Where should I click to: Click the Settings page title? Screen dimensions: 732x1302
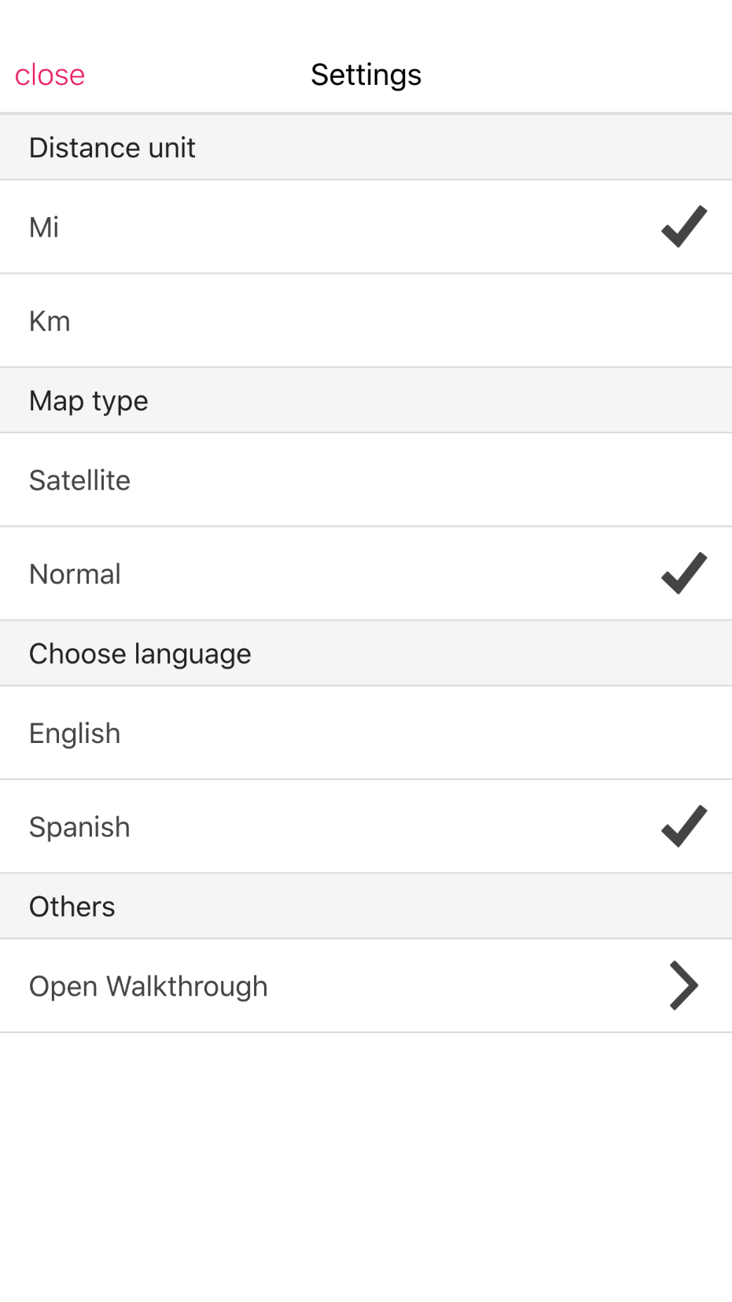pos(366,75)
